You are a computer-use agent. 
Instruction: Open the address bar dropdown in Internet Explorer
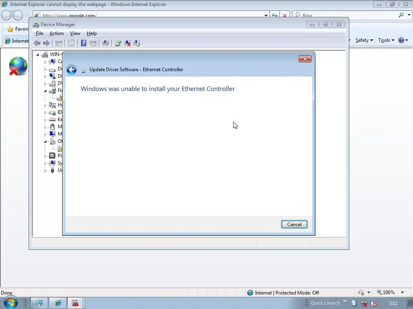tap(266, 16)
